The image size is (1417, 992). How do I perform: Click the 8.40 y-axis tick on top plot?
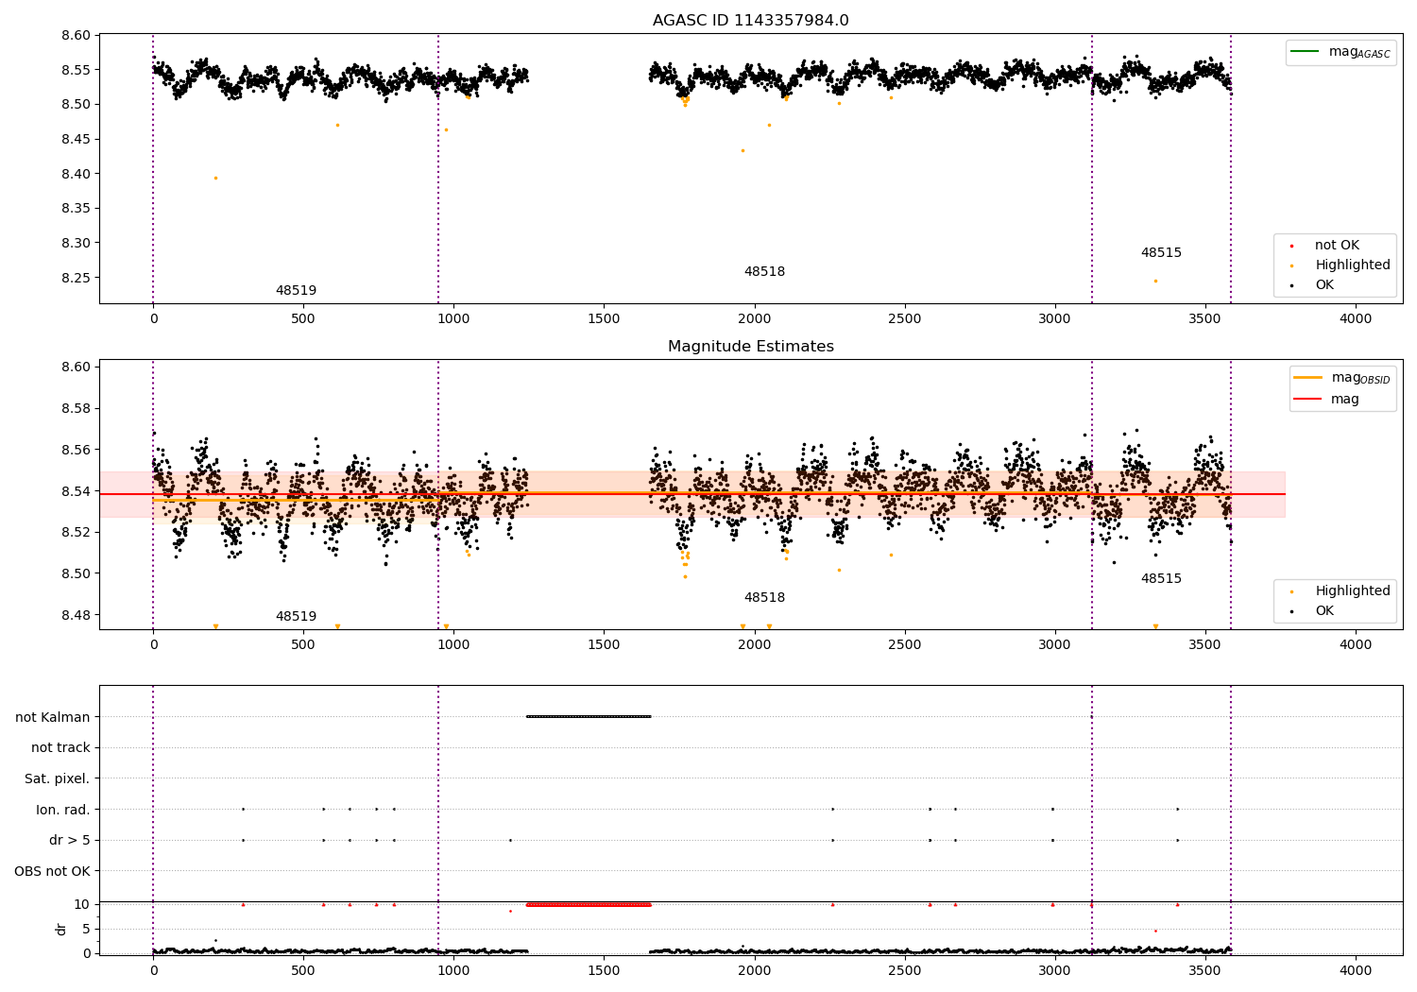[x=75, y=174]
